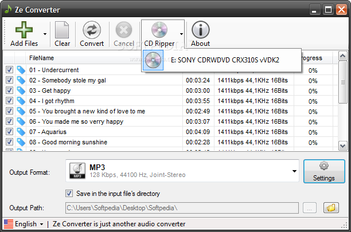Image resolution: width=351 pixels, height=232 pixels.
Task: Click the Progress column header
Action: 313,58
